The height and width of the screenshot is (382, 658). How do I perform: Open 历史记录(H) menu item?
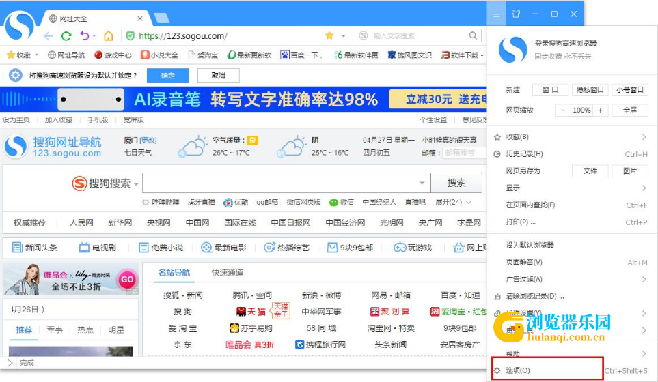[x=573, y=154]
